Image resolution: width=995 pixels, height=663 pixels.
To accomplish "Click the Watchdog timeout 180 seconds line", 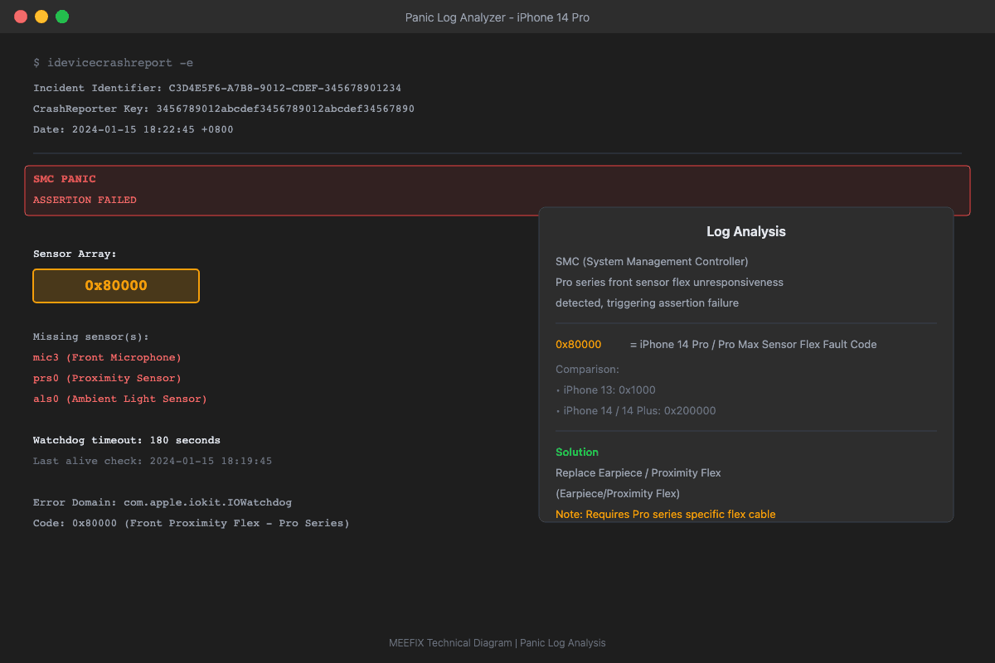I will (x=127, y=440).
